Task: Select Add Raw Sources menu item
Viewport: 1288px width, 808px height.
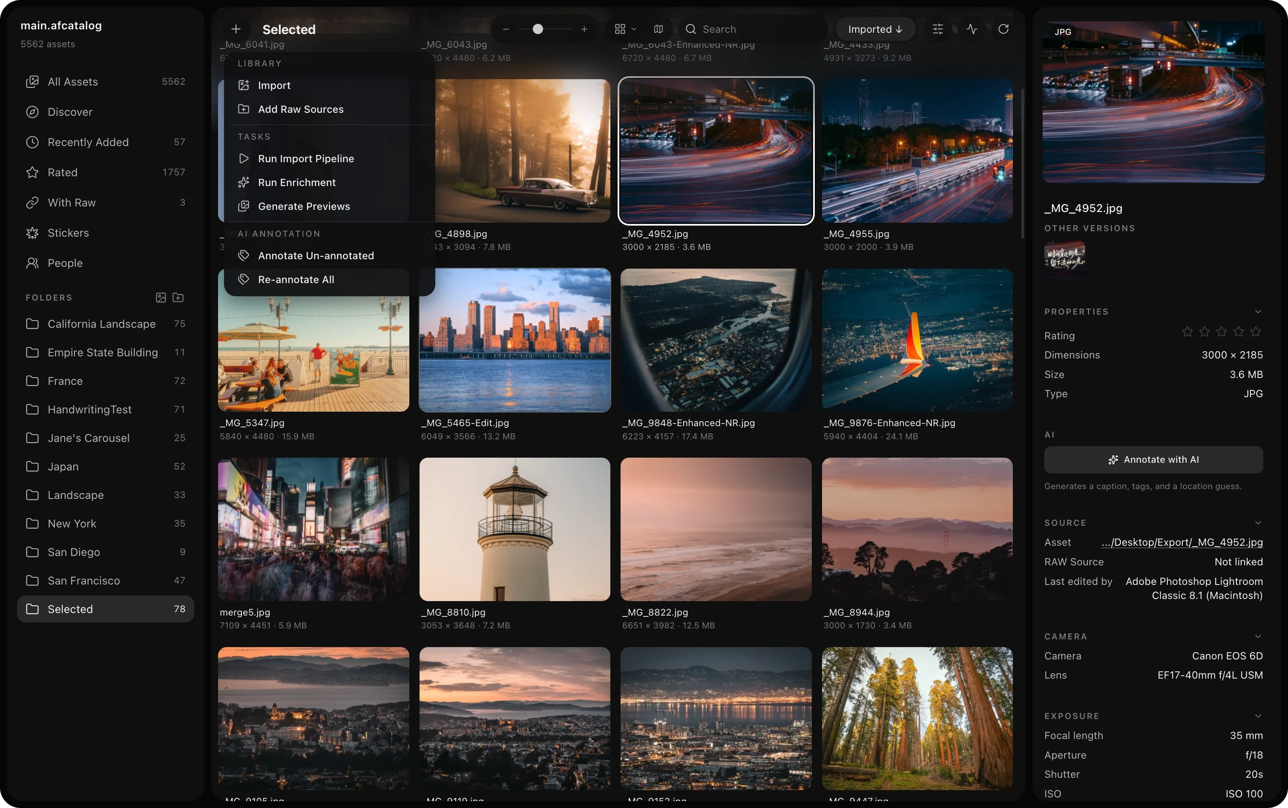Action: [x=329, y=109]
